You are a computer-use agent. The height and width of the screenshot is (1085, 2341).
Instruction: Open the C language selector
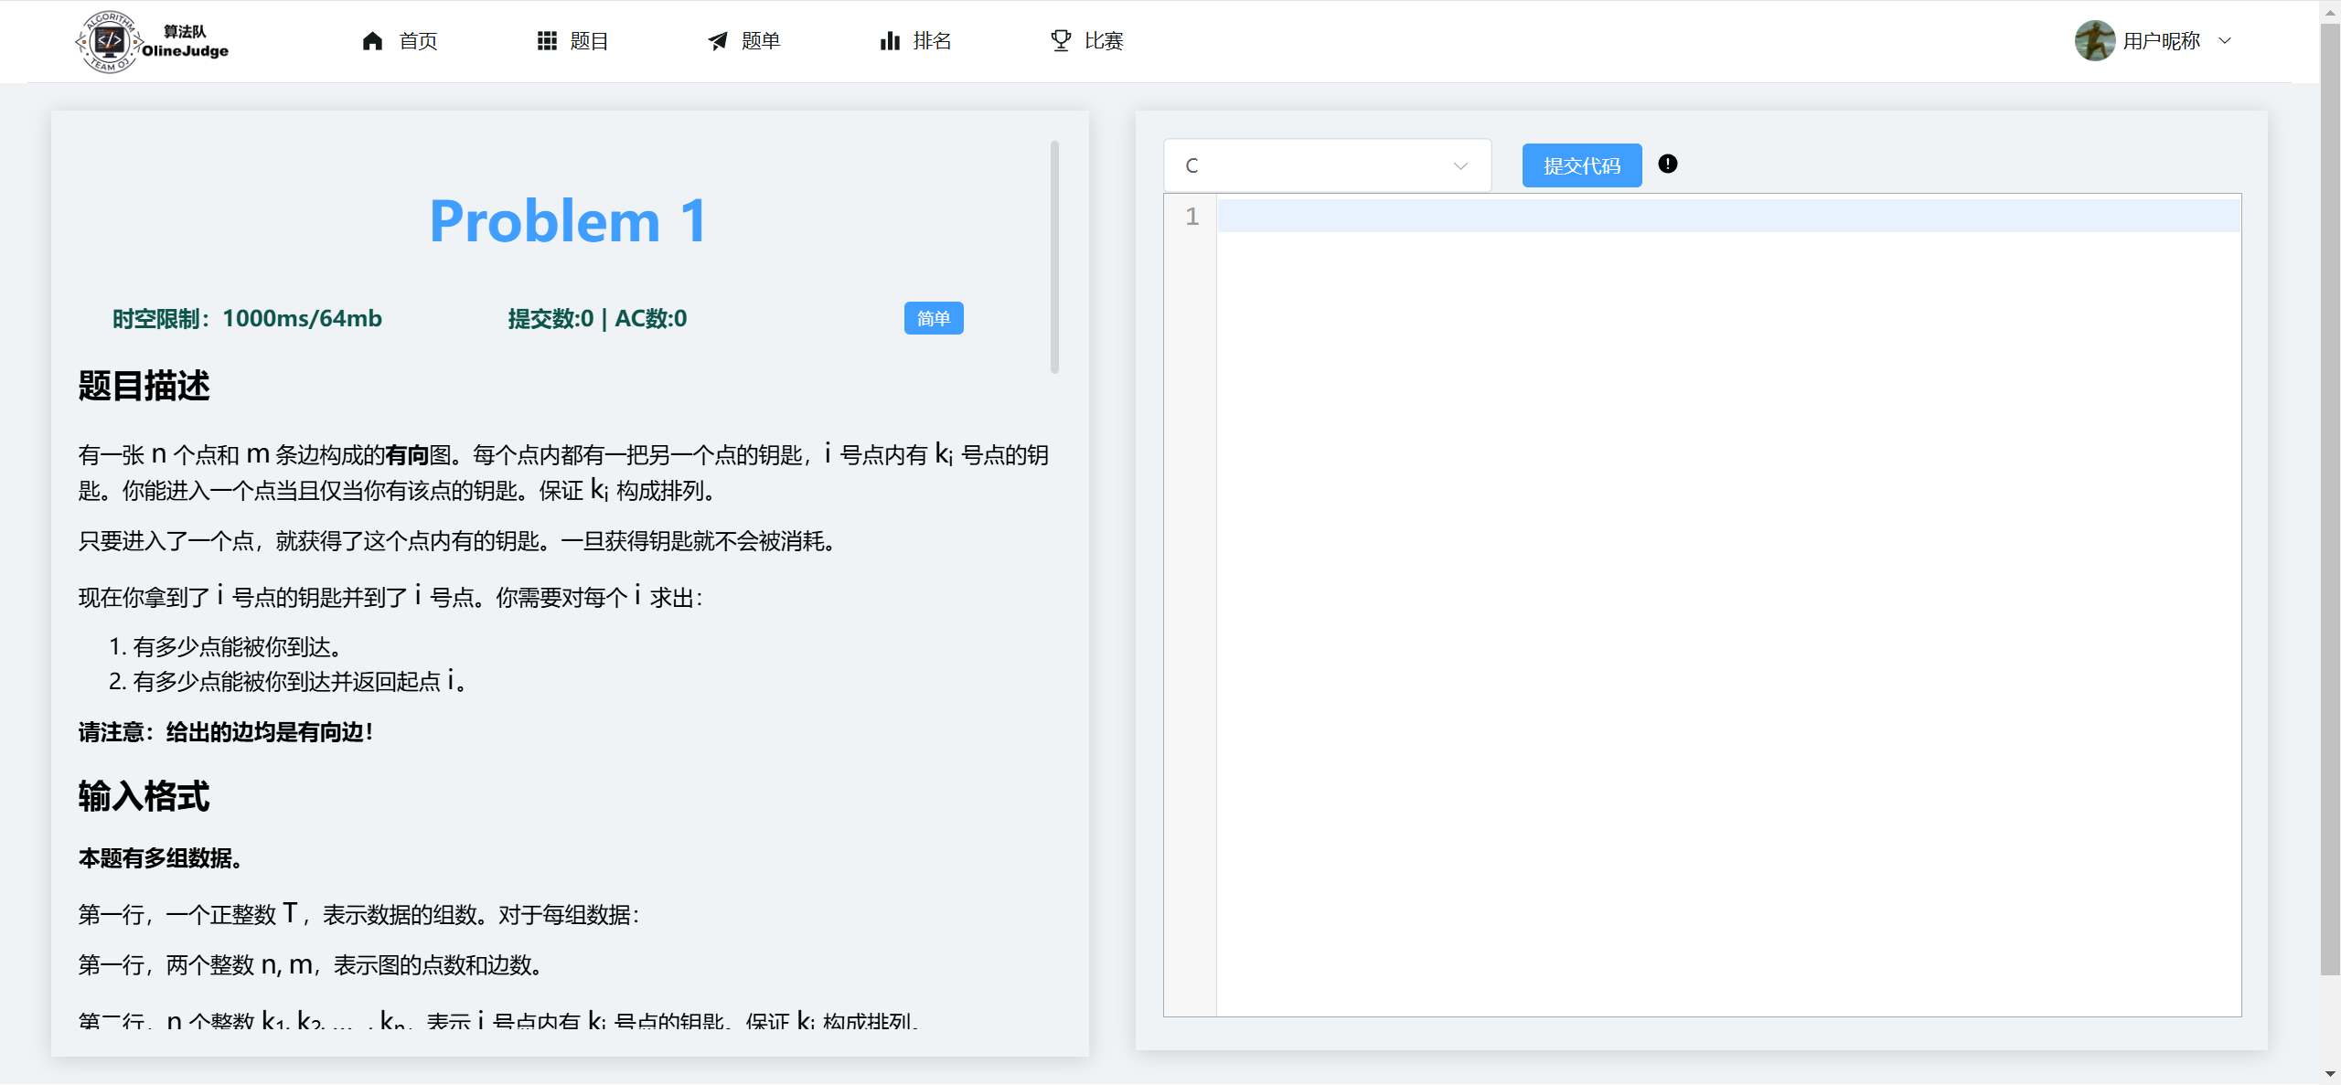point(1327,165)
